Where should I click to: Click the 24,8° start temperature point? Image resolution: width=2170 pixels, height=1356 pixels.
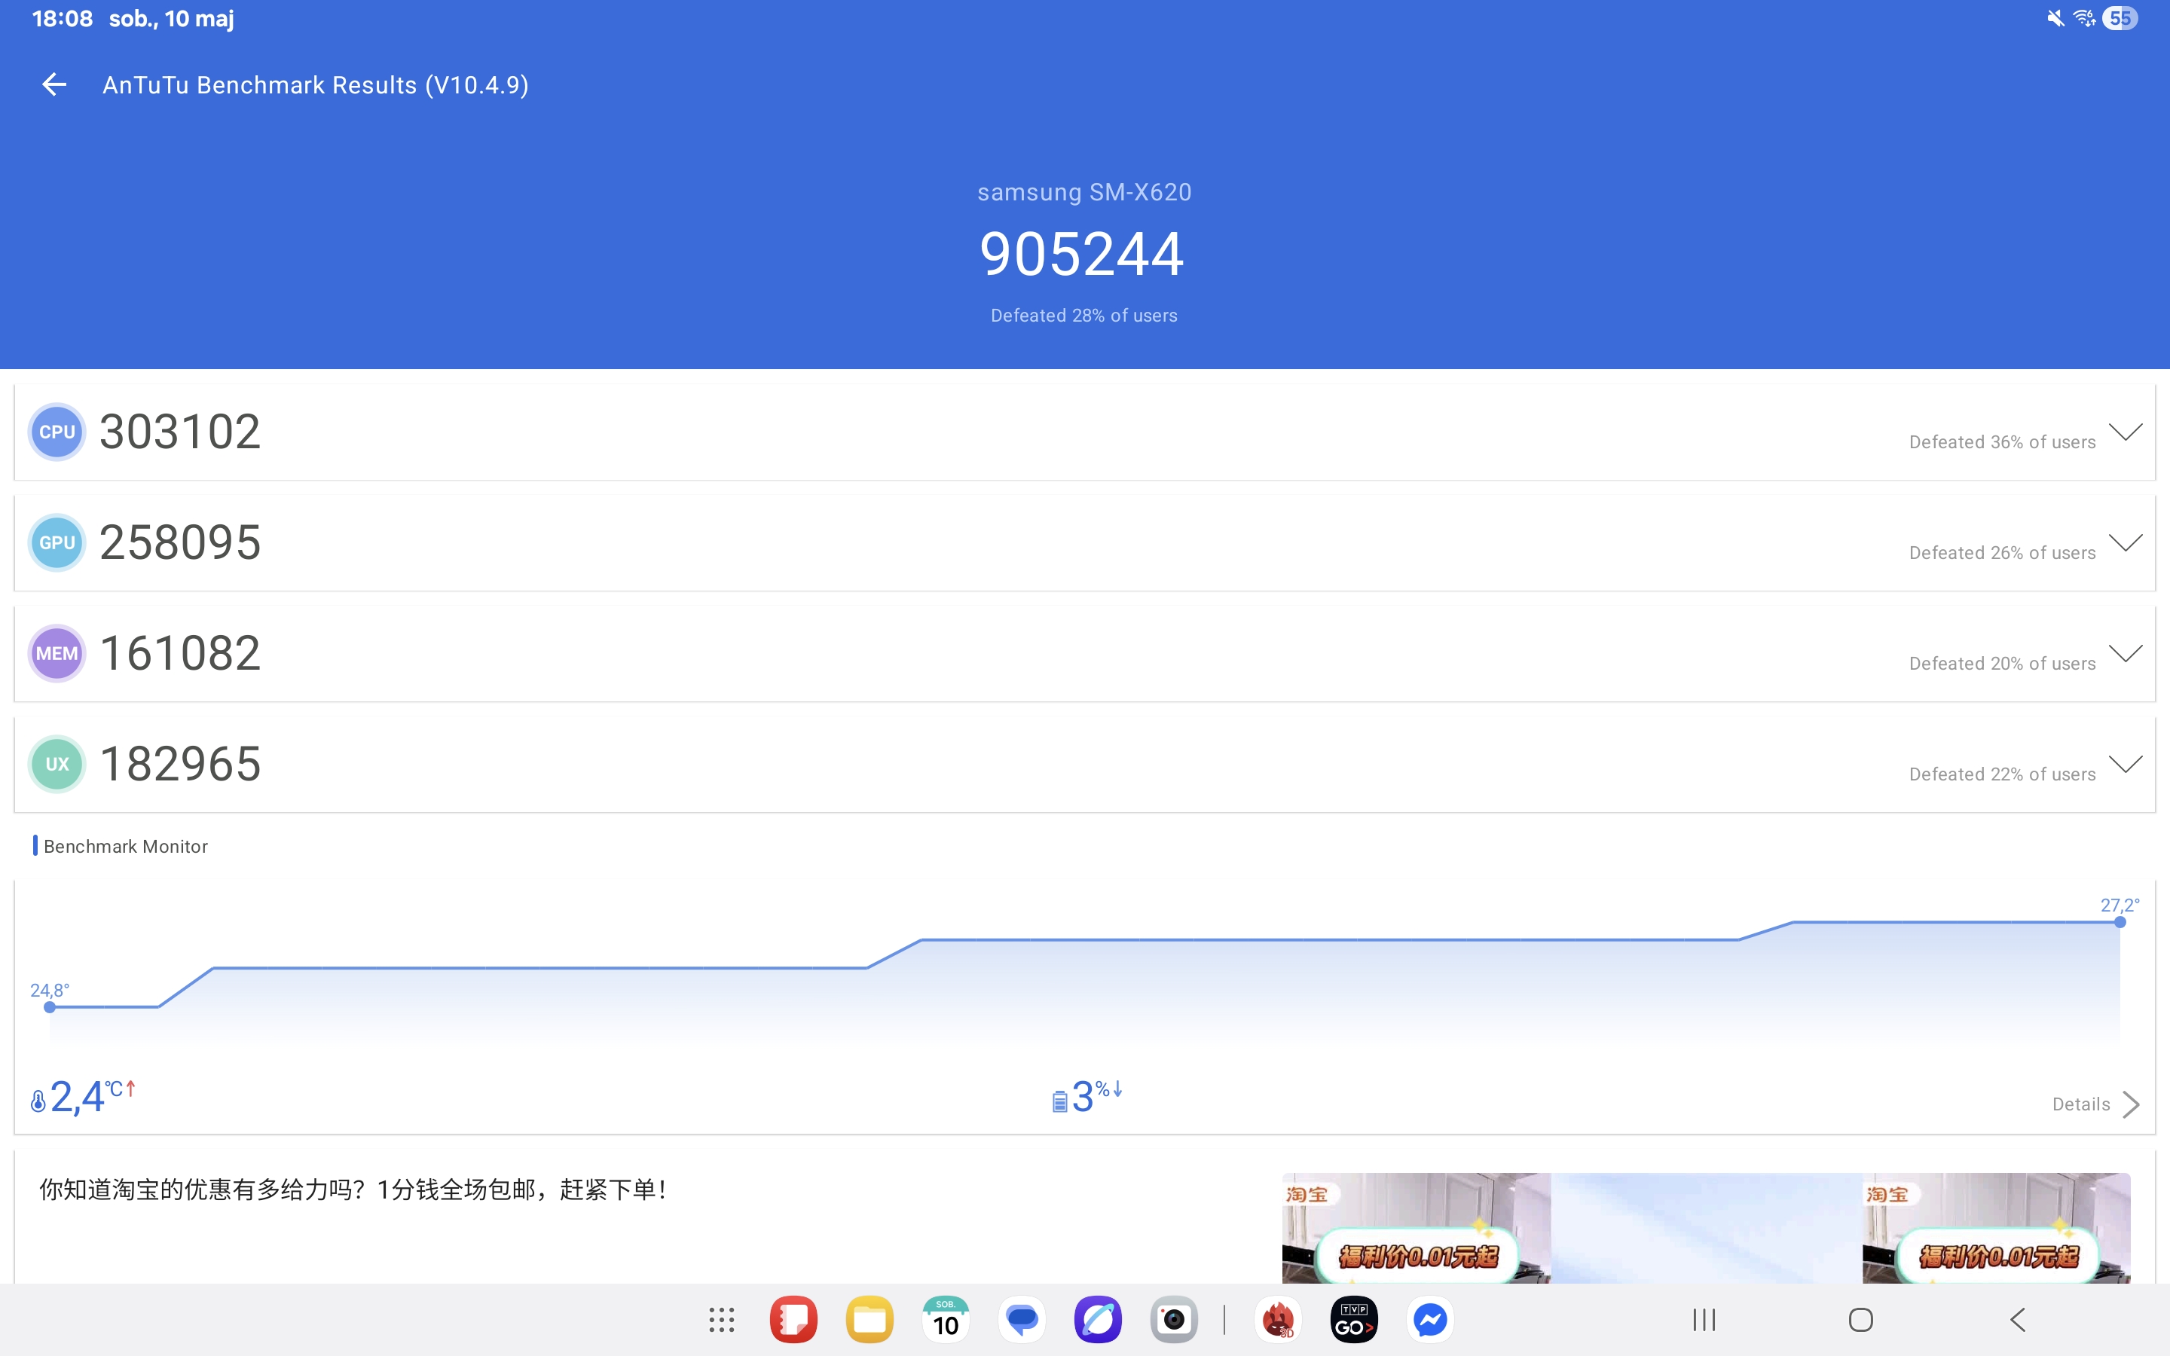tap(49, 1007)
